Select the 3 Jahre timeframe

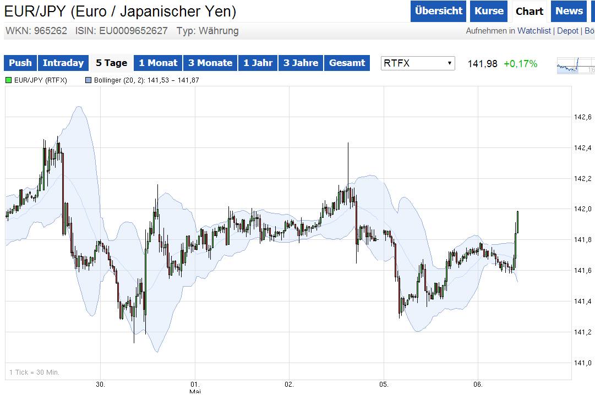click(x=300, y=63)
